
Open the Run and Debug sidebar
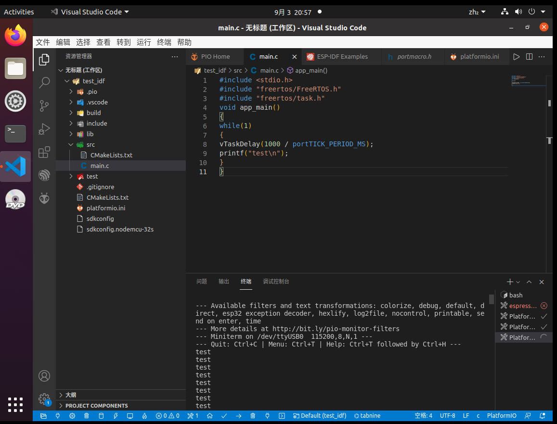coord(44,129)
